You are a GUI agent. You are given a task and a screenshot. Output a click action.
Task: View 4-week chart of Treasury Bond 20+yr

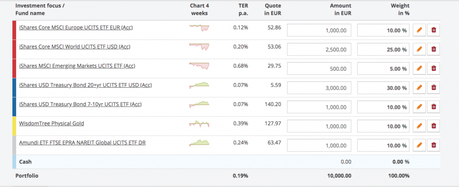tap(199, 85)
